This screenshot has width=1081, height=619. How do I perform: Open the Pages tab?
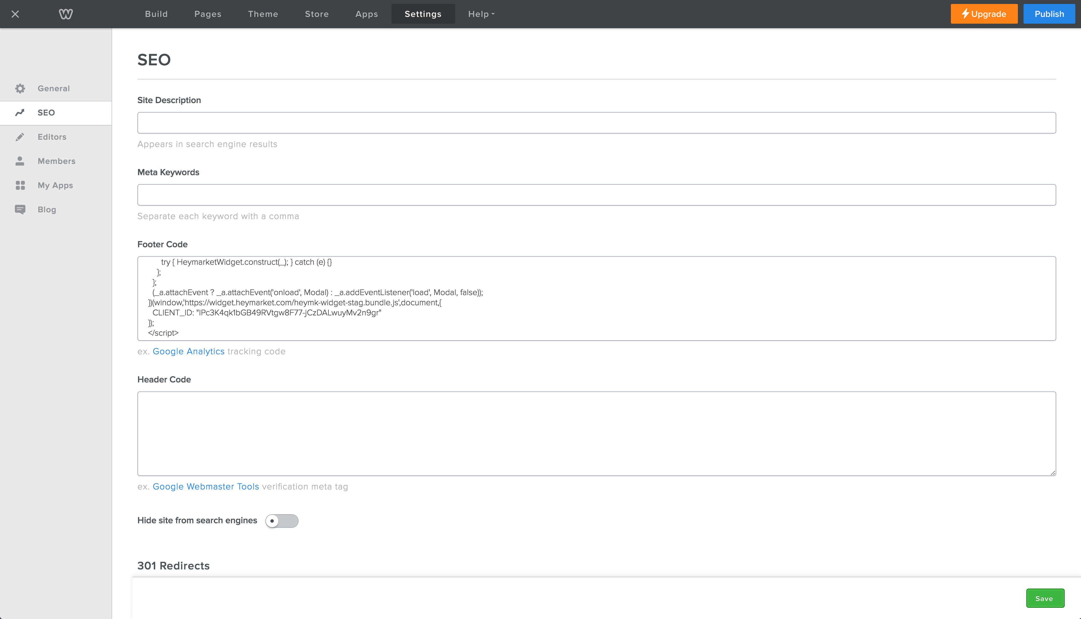click(x=208, y=14)
